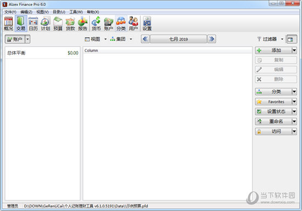Open the 计划 schedule toolbar icon
302x211 pixels.
point(46,24)
